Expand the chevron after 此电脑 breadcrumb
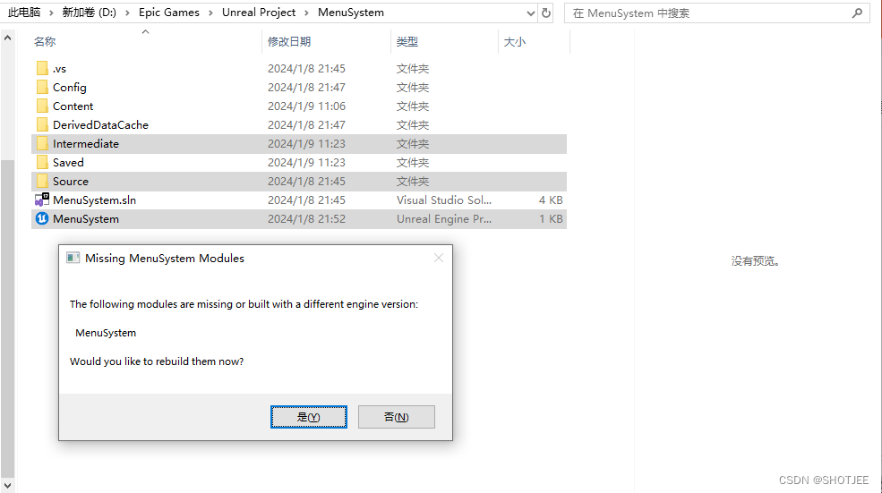 pyautogui.click(x=51, y=13)
